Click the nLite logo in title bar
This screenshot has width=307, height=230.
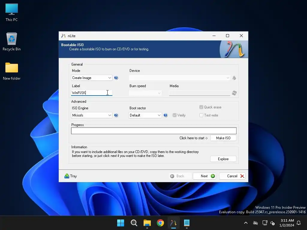tap(63, 36)
